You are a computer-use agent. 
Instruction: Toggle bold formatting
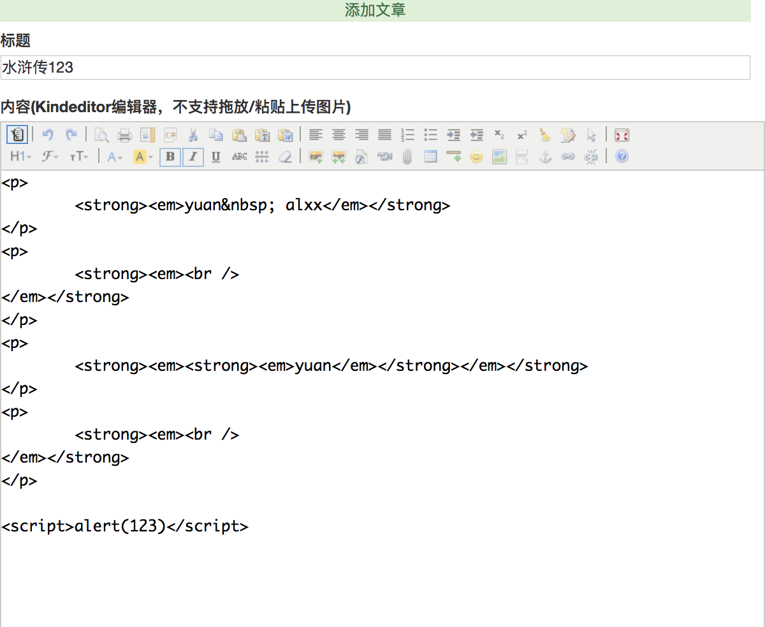pos(170,156)
